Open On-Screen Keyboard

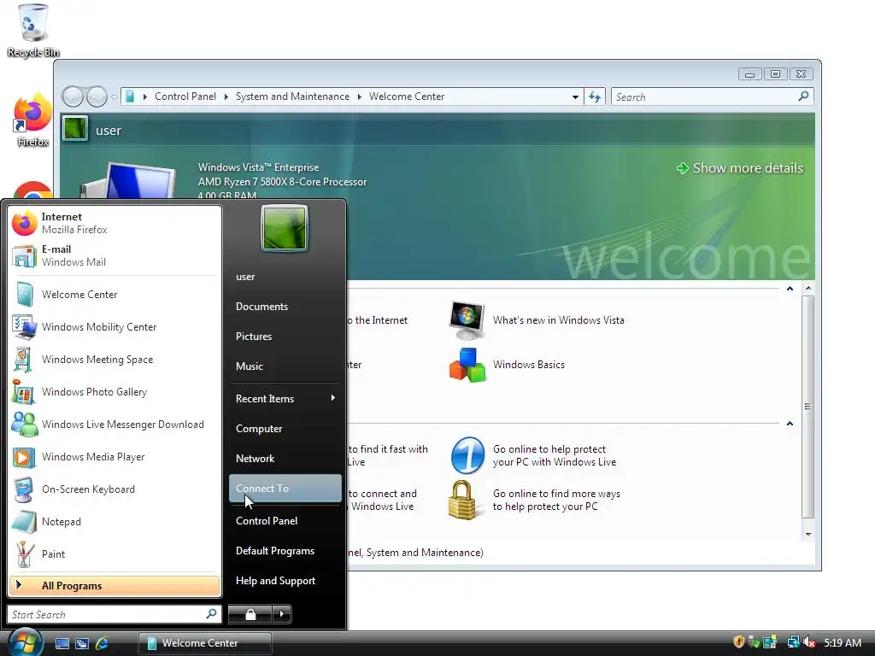(x=115, y=489)
